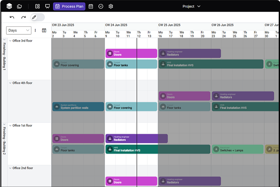Viewport: 280px width, 187px height.
Task: Collapse the Office 3rd floor row
Action: click(10, 41)
